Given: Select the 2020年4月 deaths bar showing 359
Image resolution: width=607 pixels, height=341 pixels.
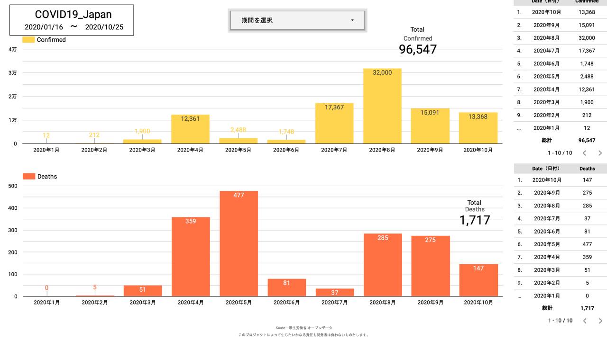Looking at the screenshot, I should [x=190, y=257].
